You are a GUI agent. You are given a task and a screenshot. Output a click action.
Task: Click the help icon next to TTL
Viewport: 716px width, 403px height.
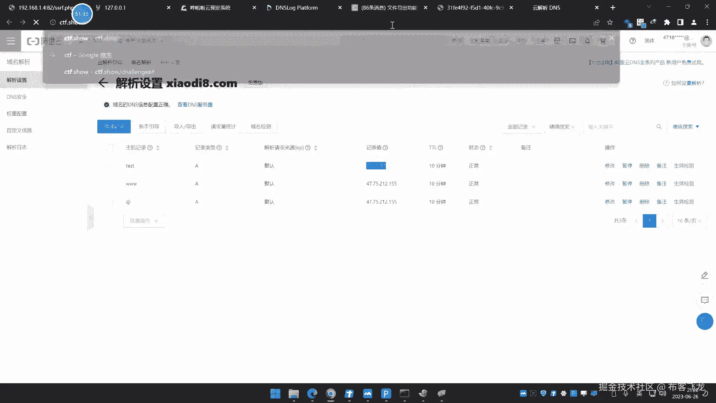click(440, 148)
